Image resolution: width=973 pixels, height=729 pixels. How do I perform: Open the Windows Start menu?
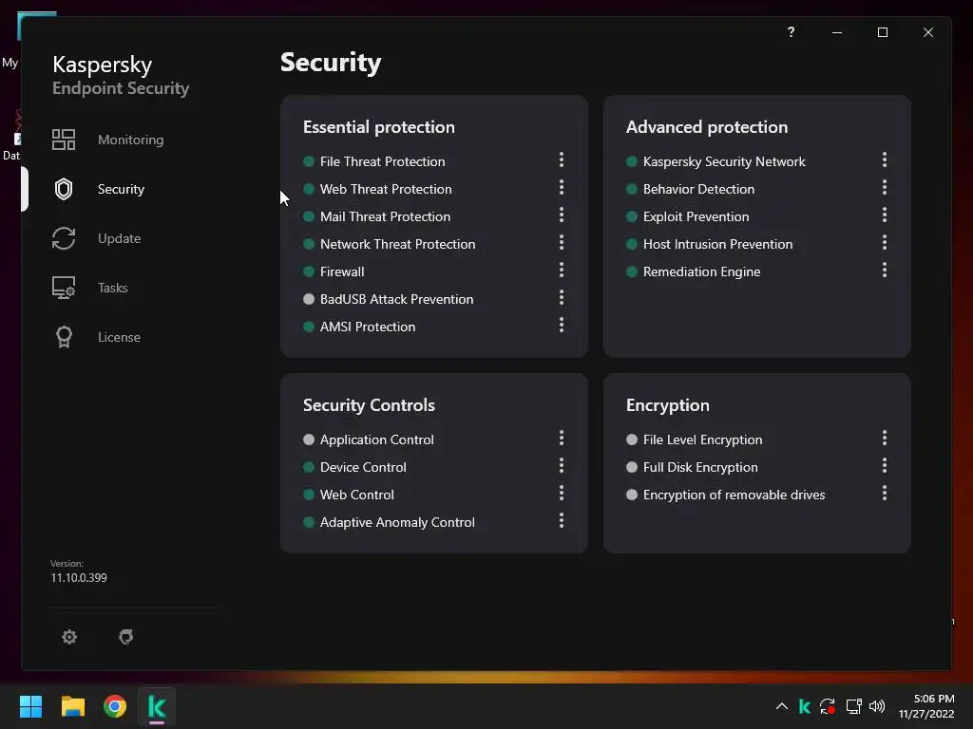click(30, 706)
